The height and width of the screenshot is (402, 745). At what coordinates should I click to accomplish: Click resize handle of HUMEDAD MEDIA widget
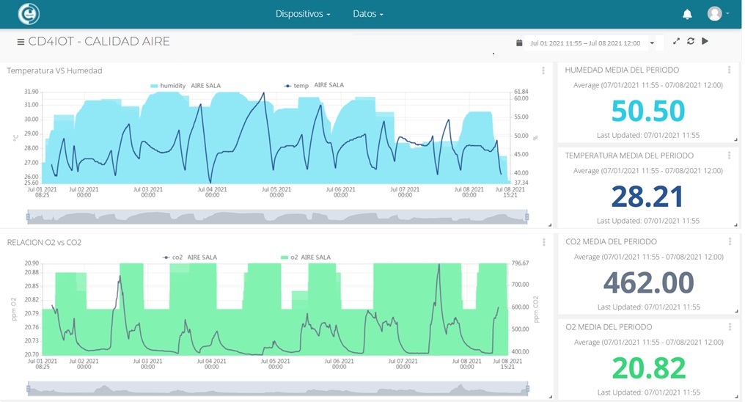tap(736, 139)
